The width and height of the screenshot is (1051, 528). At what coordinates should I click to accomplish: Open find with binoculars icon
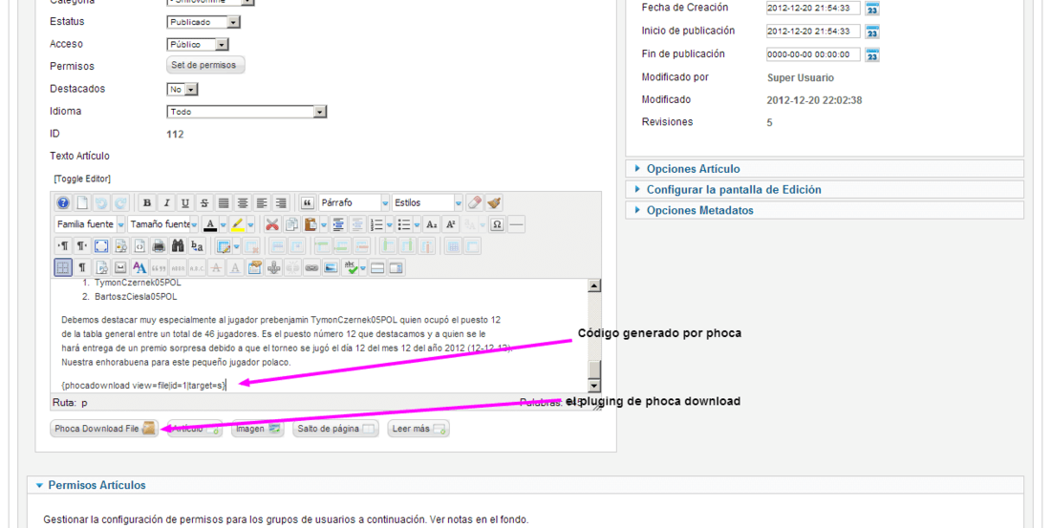[x=178, y=246]
